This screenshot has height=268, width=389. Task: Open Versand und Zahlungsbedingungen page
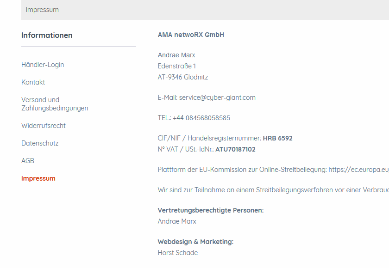pyautogui.click(x=55, y=104)
